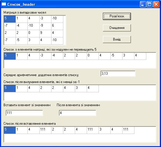Click the Очищення button
Viewport: 161px width, 147px height.
[117, 28]
